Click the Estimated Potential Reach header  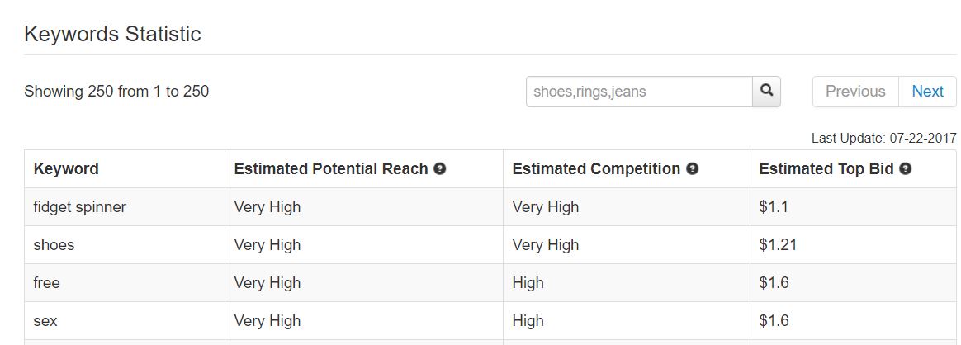pos(331,169)
